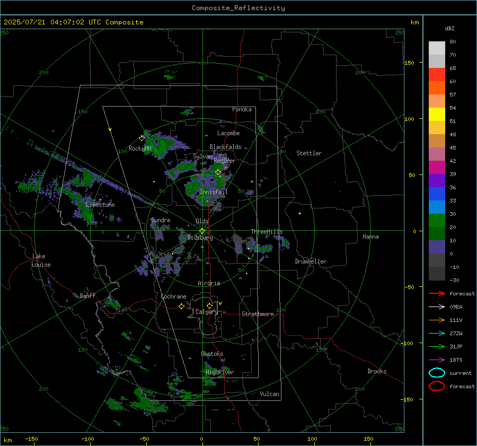Select the yellow 51-54 dBZ color swatch
Image resolution: width=477 pixels, height=446 pixels.
click(x=437, y=115)
